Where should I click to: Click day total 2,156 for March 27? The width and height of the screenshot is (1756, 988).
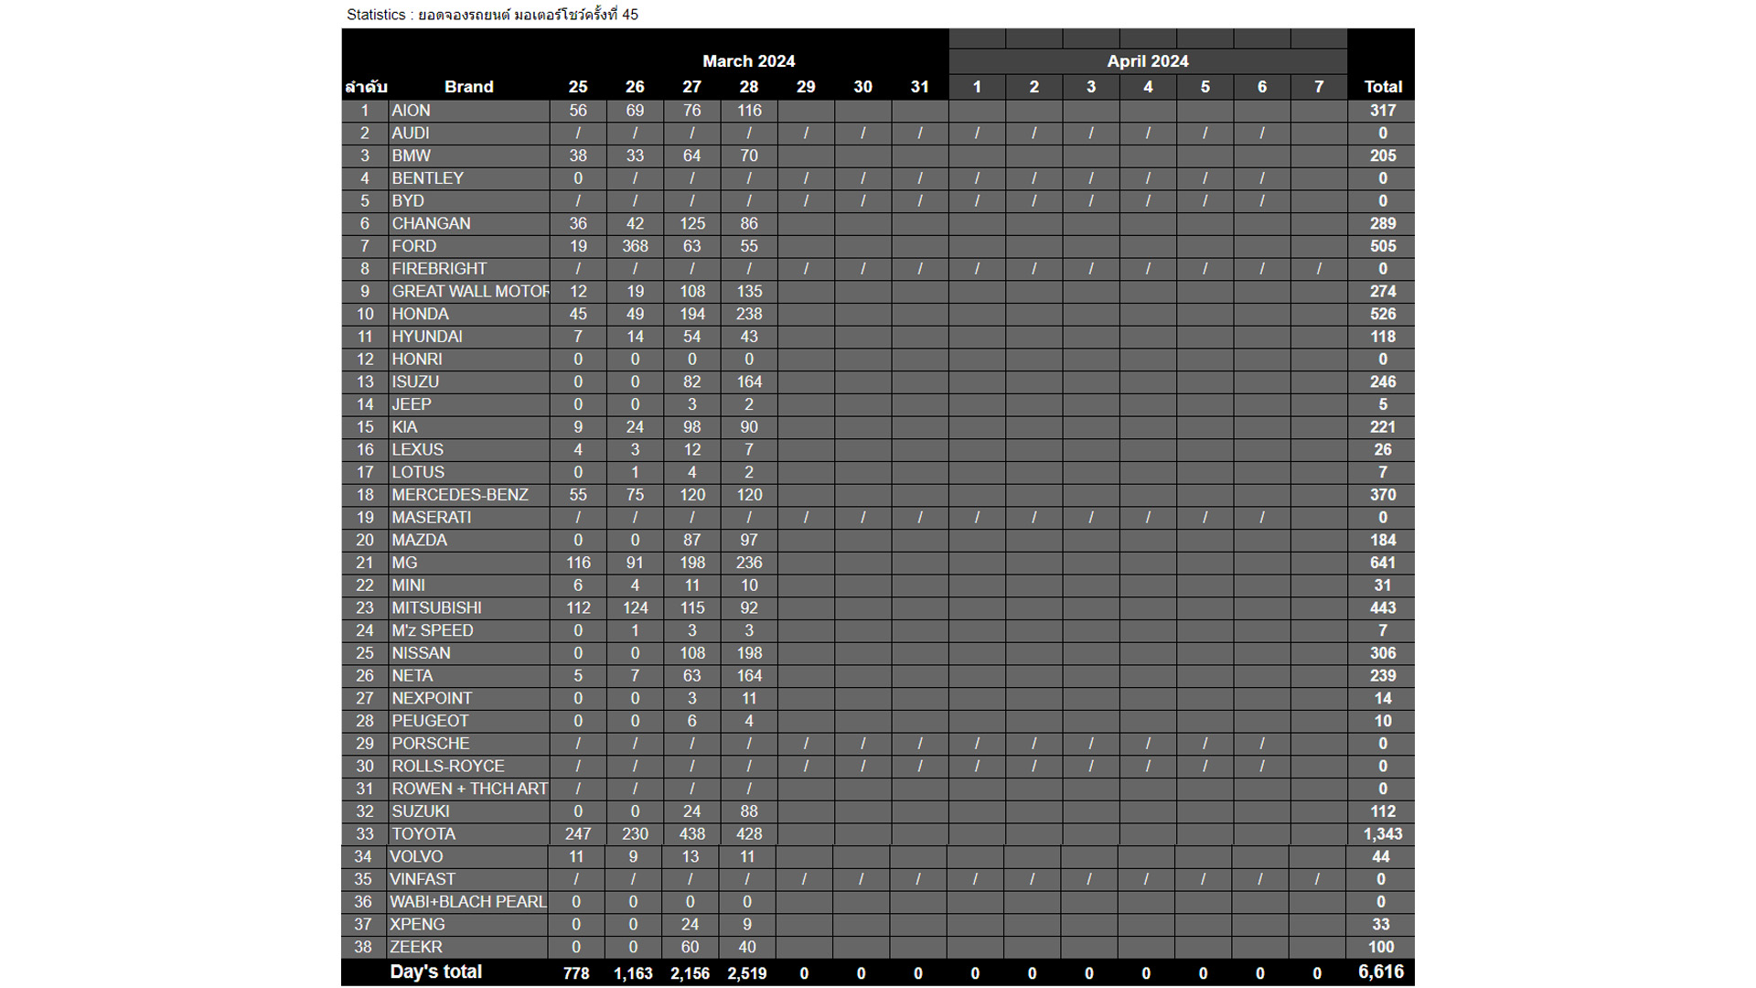(x=690, y=973)
